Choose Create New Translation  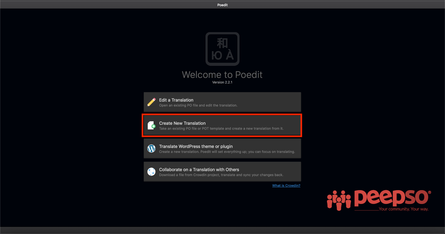(222, 125)
